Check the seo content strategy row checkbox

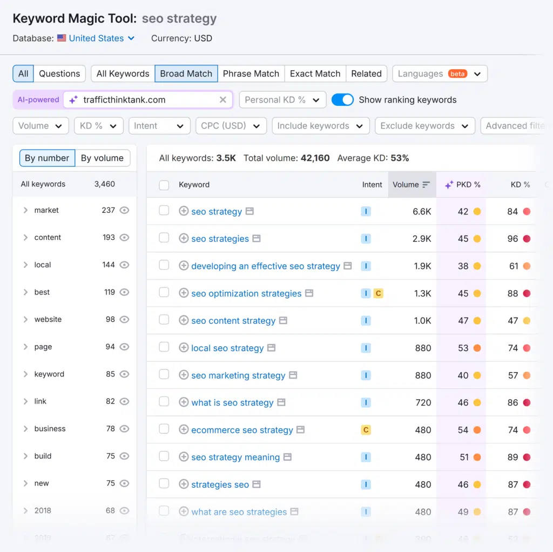(164, 320)
